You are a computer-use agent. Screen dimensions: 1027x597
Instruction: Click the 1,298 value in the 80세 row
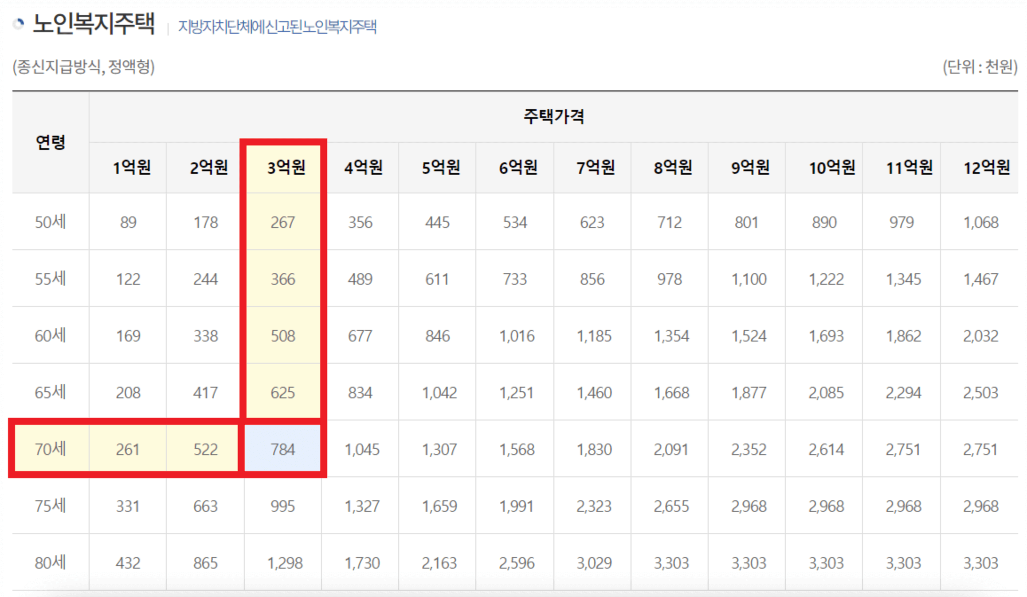coord(285,563)
